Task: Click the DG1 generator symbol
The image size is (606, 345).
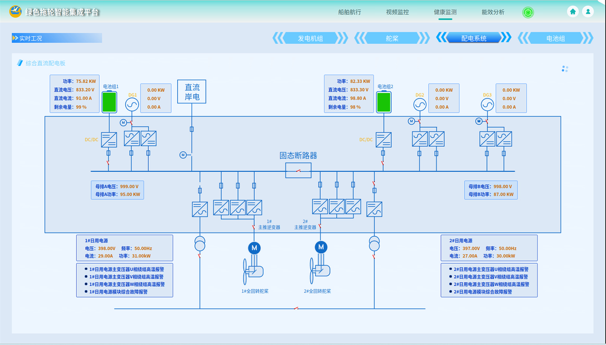Action: (x=132, y=105)
